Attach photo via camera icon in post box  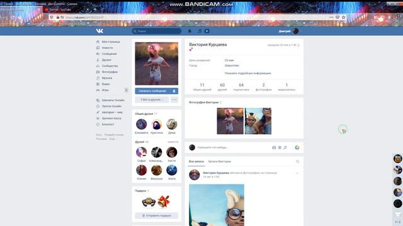coord(274,148)
